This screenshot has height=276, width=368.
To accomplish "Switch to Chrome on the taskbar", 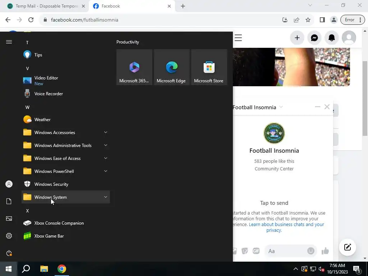I will [62, 269].
